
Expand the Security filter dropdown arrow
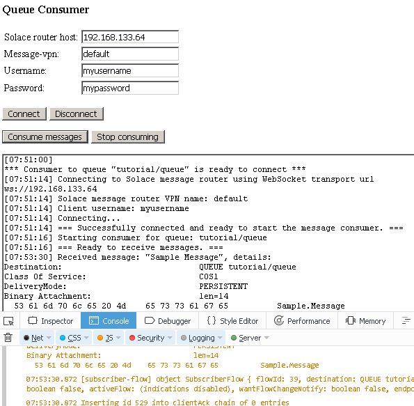tap(170, 338)
